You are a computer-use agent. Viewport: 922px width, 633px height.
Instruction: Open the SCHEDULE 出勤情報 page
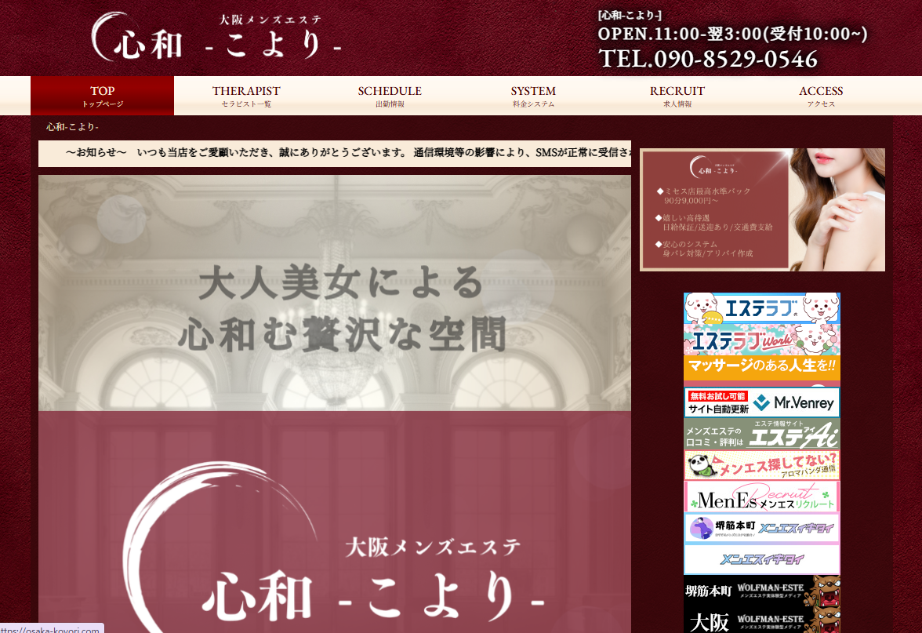(x=389, y=96)
